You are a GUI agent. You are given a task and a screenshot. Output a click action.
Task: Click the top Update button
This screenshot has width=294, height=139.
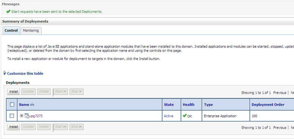click(28, 92)
